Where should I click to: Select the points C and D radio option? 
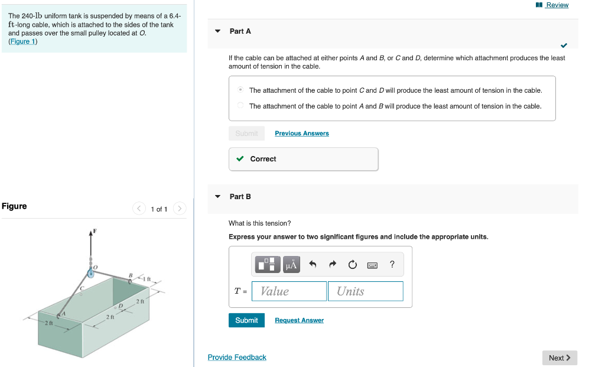click(x=241, y=89)
